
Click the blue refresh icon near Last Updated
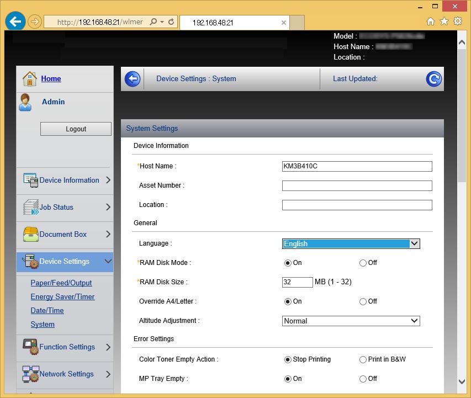(x=434, y=79)
